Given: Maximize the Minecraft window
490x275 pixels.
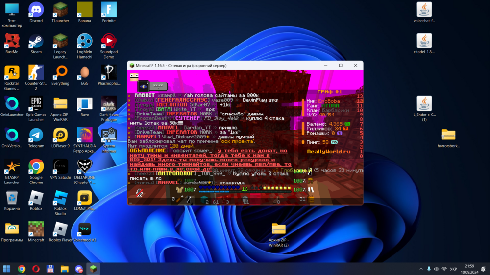Looking at the screenshot, I should [341, 65].
